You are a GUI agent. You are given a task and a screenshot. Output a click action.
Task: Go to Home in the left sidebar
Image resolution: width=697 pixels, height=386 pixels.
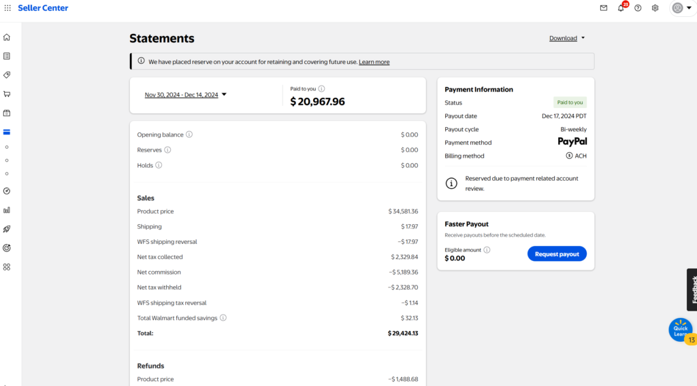coord(7,37)
